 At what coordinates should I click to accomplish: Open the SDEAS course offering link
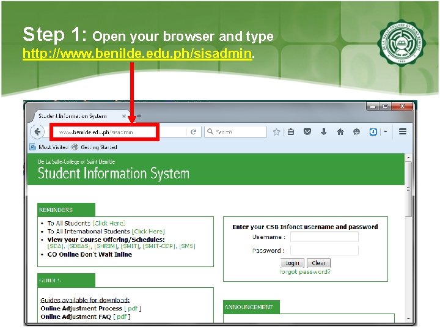pyautogui.click(x=79, y=246)
